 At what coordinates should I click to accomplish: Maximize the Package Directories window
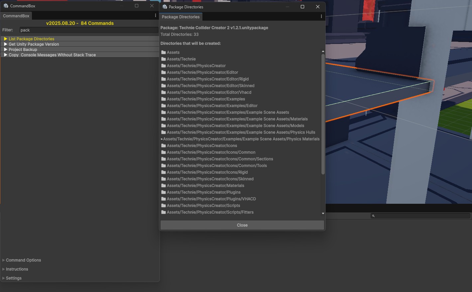pos(302,7)
